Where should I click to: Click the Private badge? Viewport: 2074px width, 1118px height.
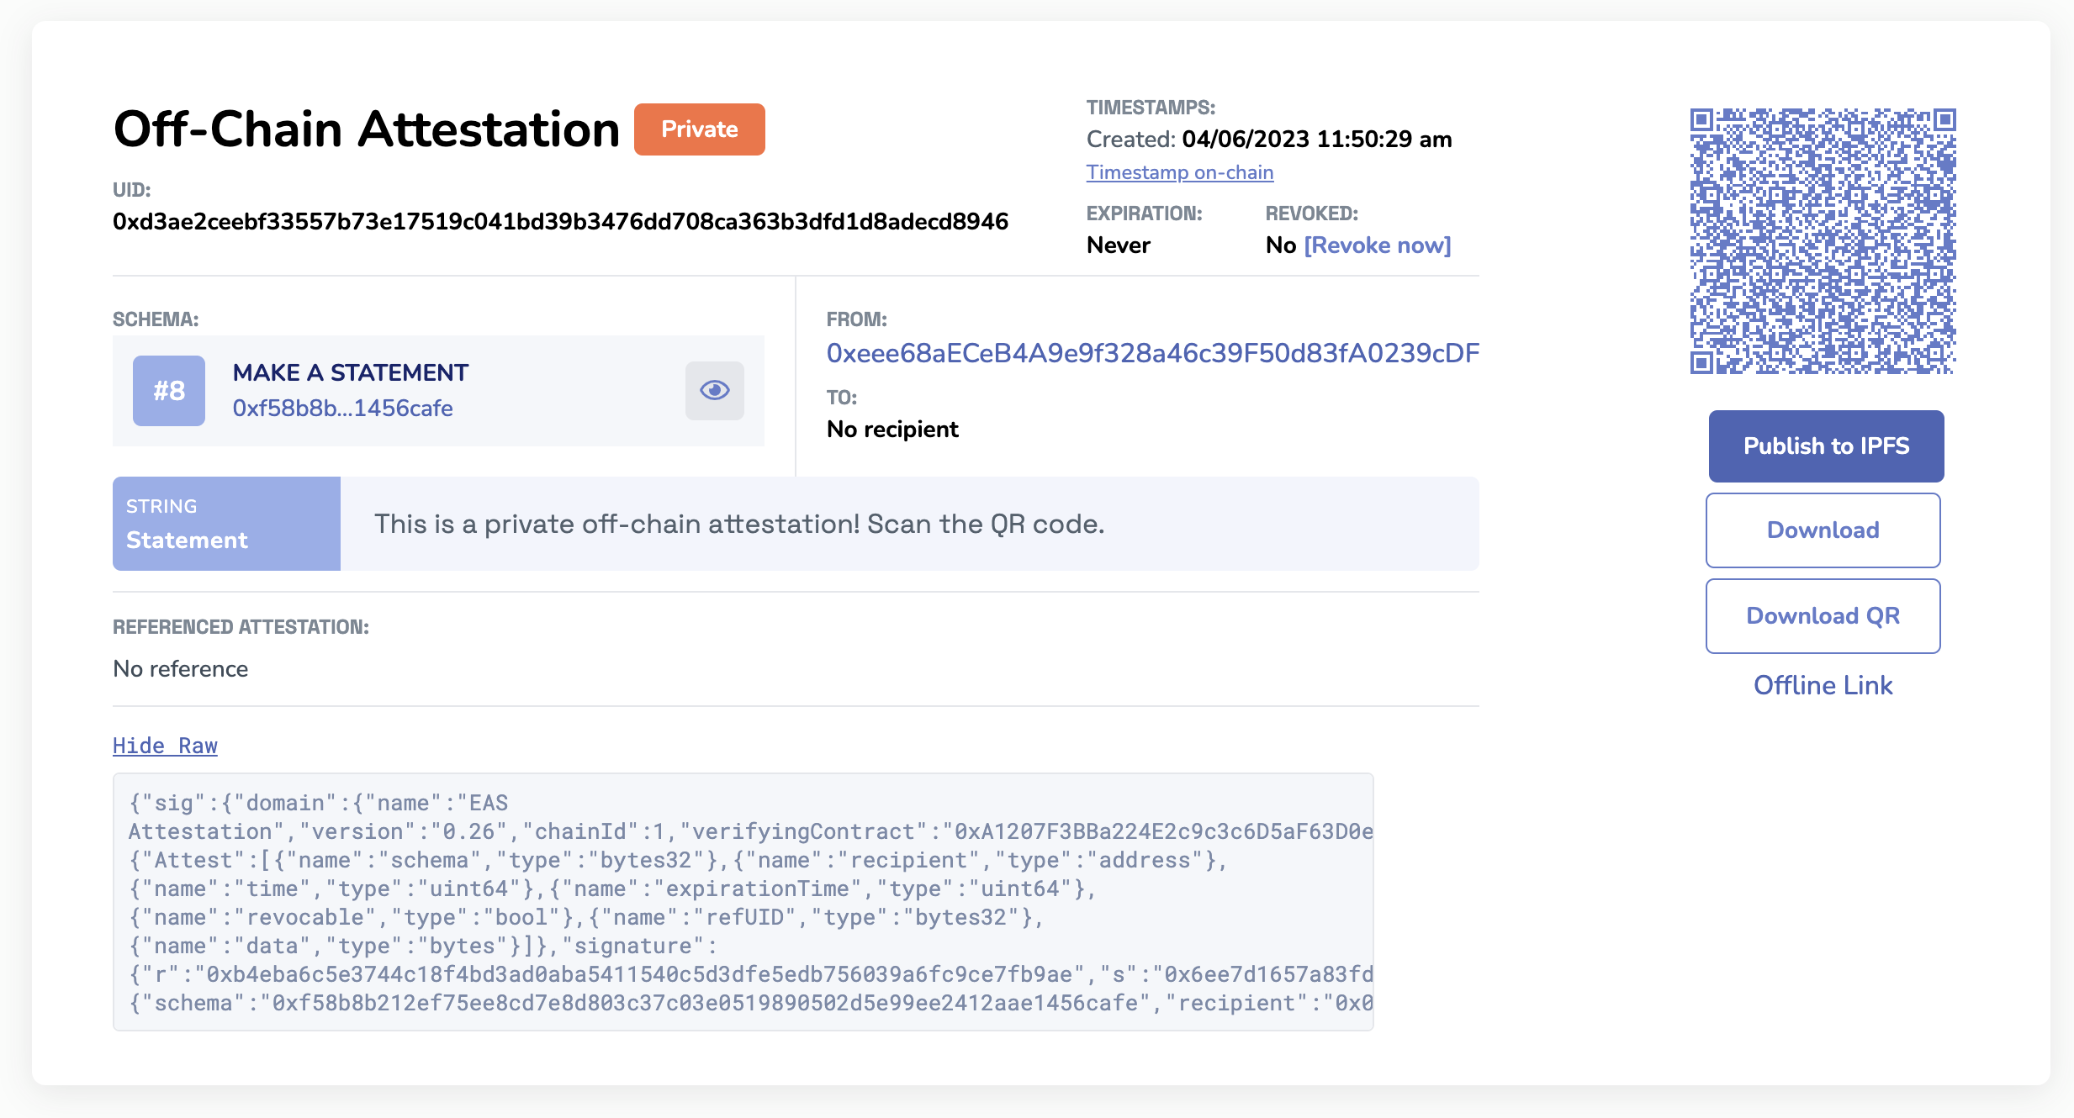tap(698, 129)
